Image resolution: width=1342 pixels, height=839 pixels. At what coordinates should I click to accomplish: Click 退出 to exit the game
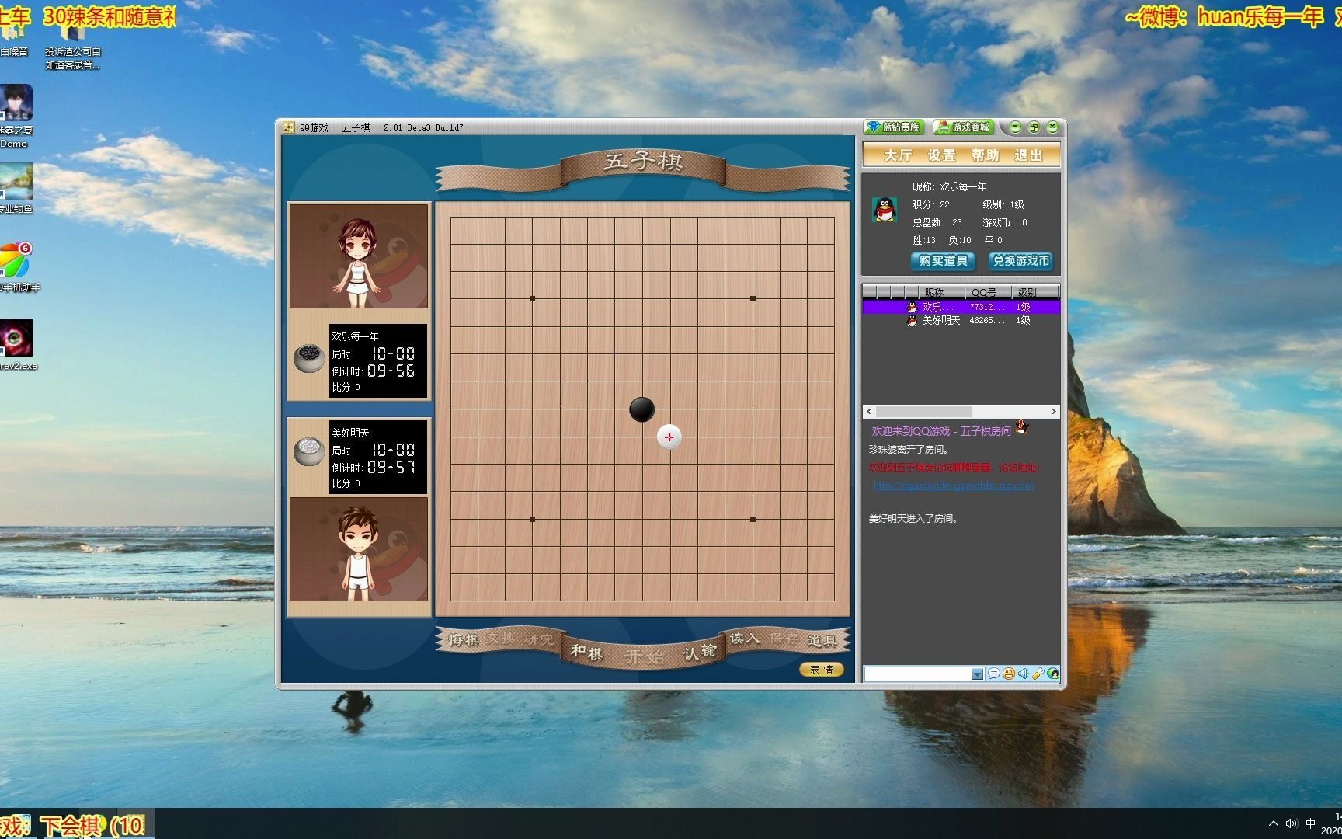(1028, 155)
